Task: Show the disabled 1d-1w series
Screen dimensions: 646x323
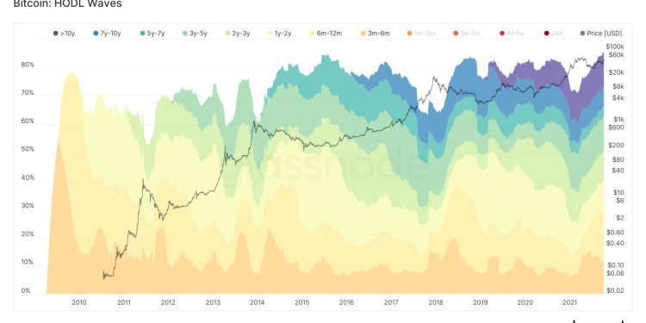Action: (512, 34)
